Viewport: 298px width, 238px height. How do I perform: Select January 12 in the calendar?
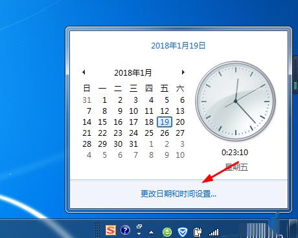[x=165, y=111]
